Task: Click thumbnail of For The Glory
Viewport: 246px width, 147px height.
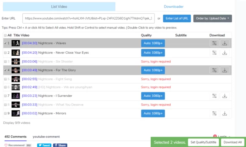Action: [16, 70]
